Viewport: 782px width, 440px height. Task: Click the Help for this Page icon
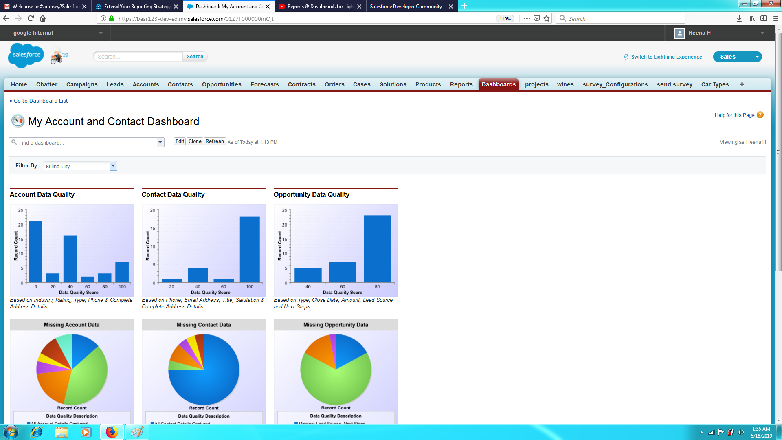click(x=760, y=115)
